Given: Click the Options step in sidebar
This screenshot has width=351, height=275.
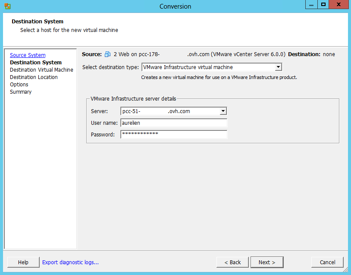Looking at the screenshot, I should 19,85.
